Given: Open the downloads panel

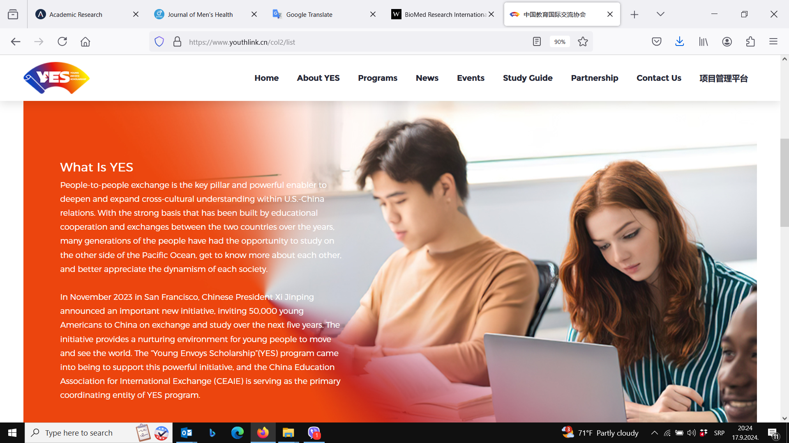Looking at the screenshot, I should [x=680, y=42].
